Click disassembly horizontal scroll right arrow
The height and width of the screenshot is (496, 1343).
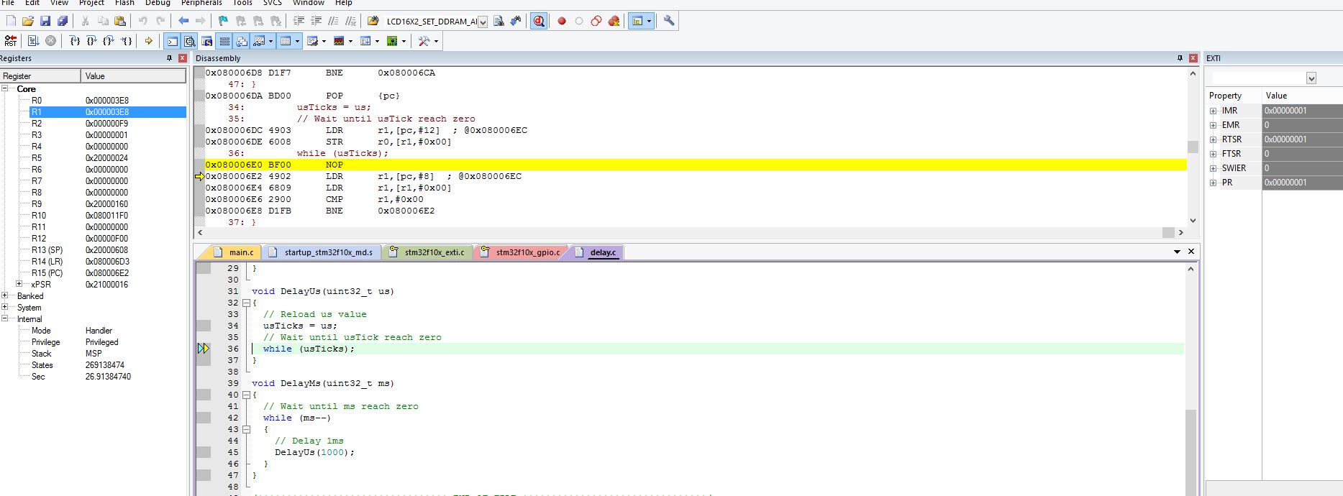click(x=1180, y=232)
